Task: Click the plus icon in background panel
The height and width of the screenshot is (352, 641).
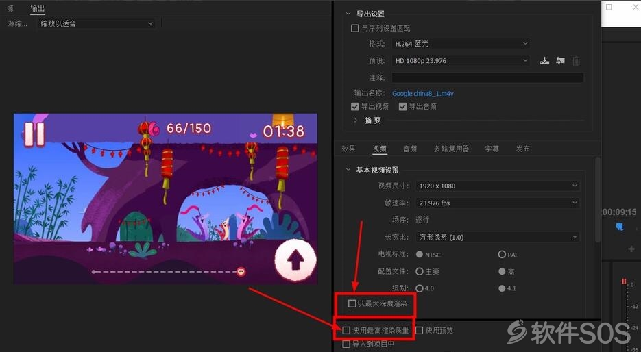Action: click(631, 249)
